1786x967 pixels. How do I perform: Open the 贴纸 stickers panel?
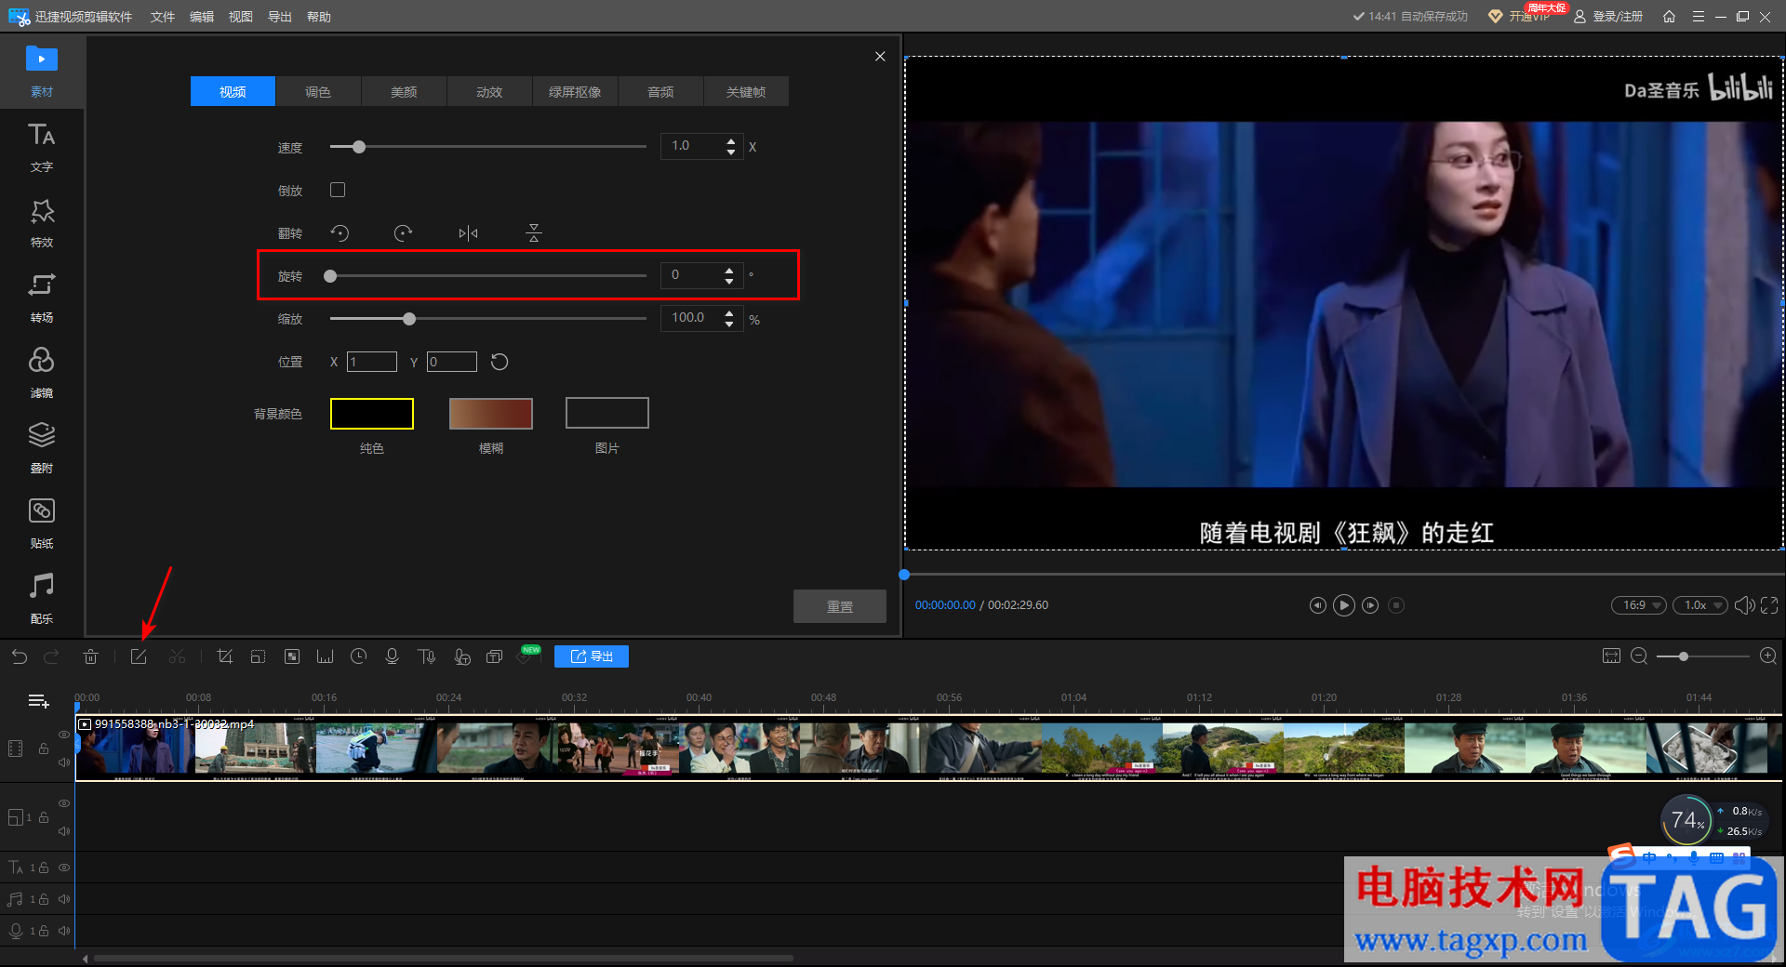click(42, 523)
